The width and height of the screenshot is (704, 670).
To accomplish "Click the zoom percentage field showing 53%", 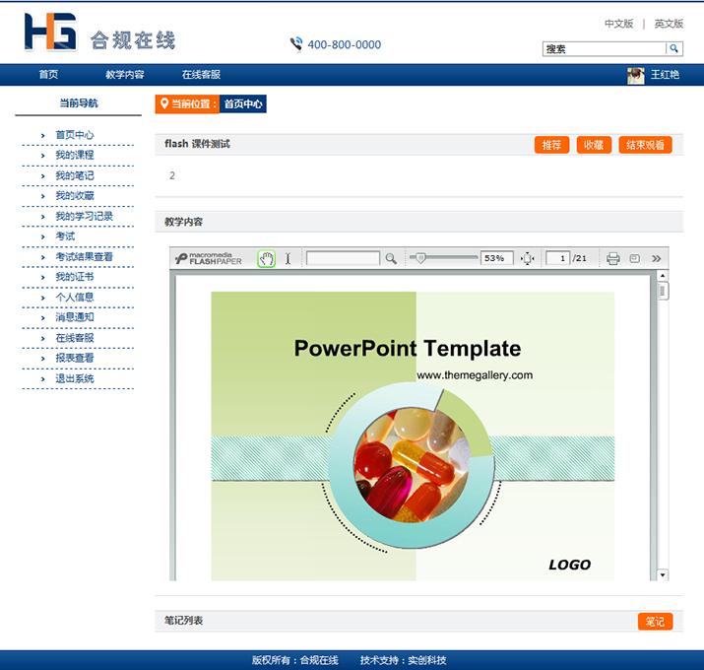I will [496, 258].
